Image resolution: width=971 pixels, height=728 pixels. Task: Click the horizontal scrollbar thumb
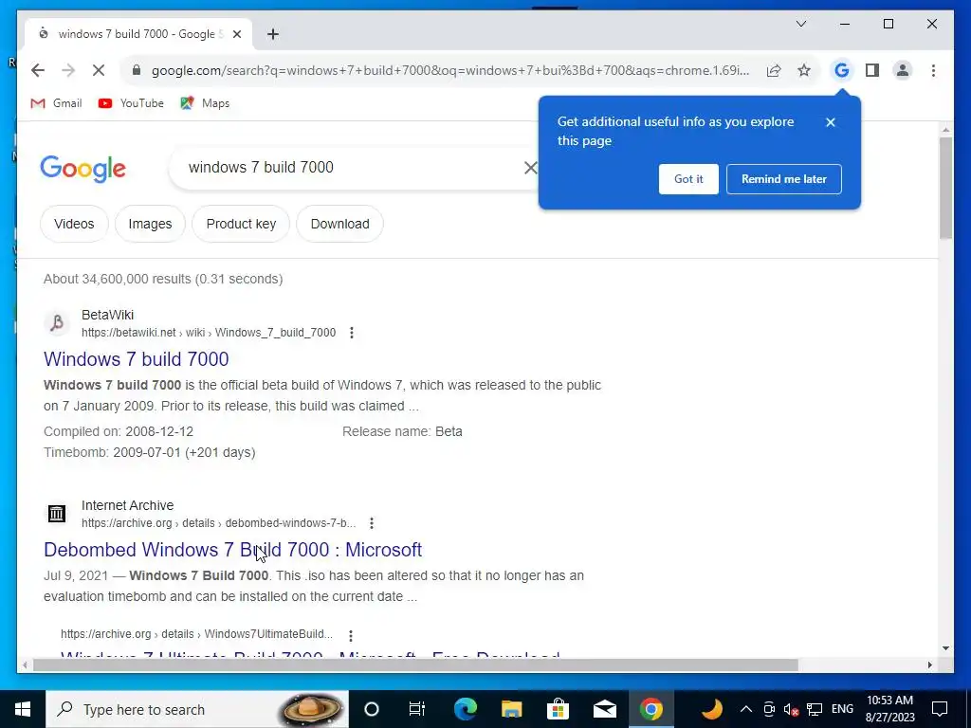click(x=415, y=664)
